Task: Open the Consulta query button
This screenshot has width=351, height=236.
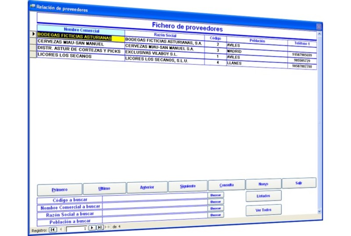Action: 226,185
